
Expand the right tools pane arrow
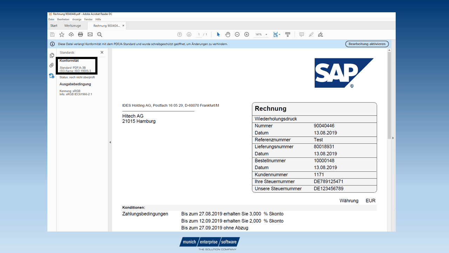click(393, 138)
